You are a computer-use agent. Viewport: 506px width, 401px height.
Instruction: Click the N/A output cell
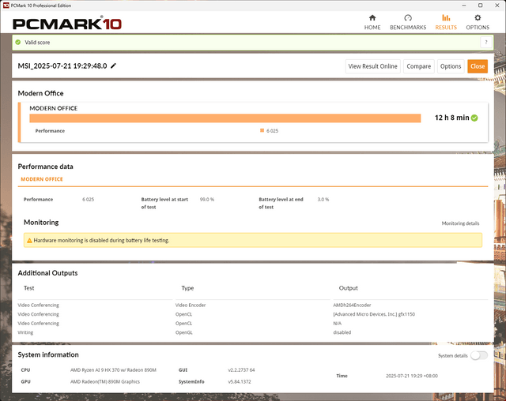click(x=338, y=324)
